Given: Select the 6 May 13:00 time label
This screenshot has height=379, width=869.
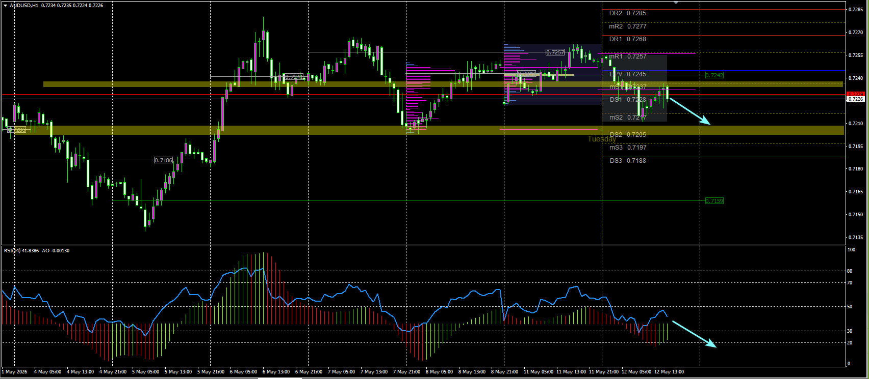Looking at the screenshot, I should click(277, 372).
